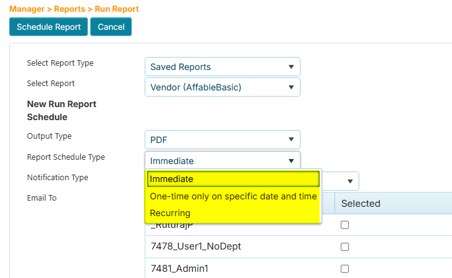This screenshot has height=278, width=452.
Task: Select the 7478_User1_NoDept user row
Action: [x=195, y=246]
